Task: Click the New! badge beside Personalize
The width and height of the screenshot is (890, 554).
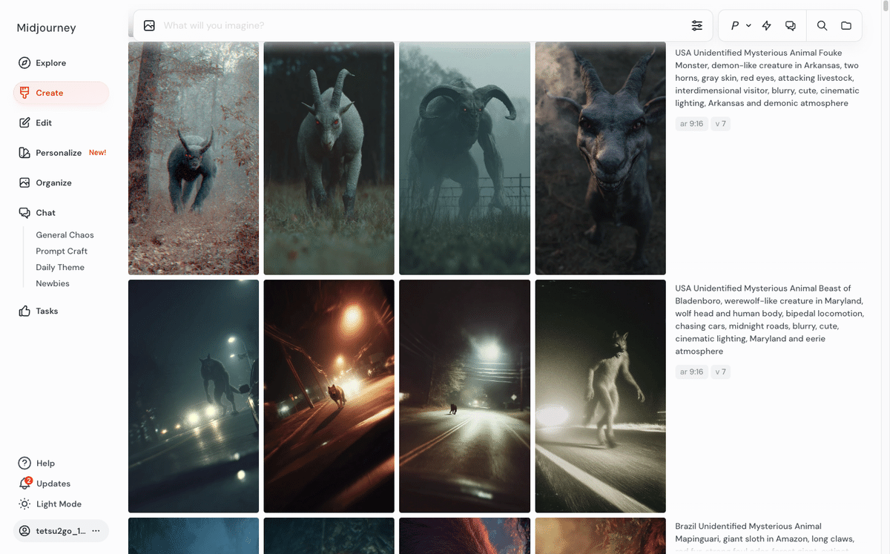Action: (98, 153)
